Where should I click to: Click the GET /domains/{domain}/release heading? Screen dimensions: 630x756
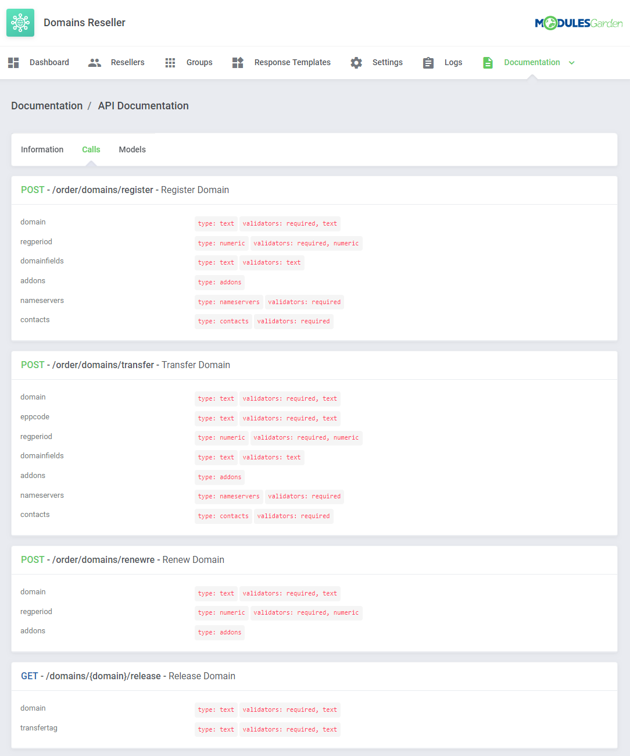click(x=128, y=676)
